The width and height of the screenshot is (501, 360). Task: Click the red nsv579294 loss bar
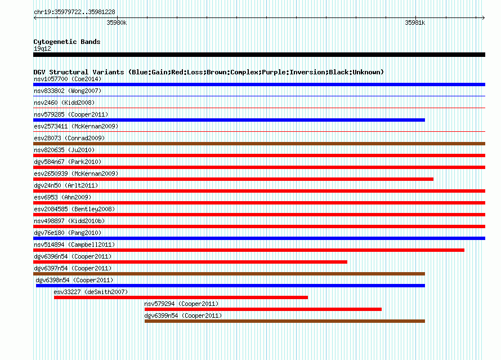(x=263, y=309)
